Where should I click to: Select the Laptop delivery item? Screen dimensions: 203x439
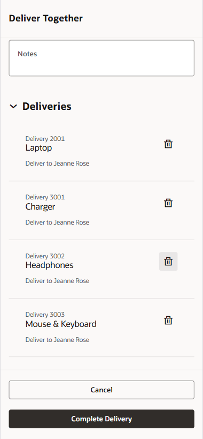pyautogui.click(x=101, y=152)
